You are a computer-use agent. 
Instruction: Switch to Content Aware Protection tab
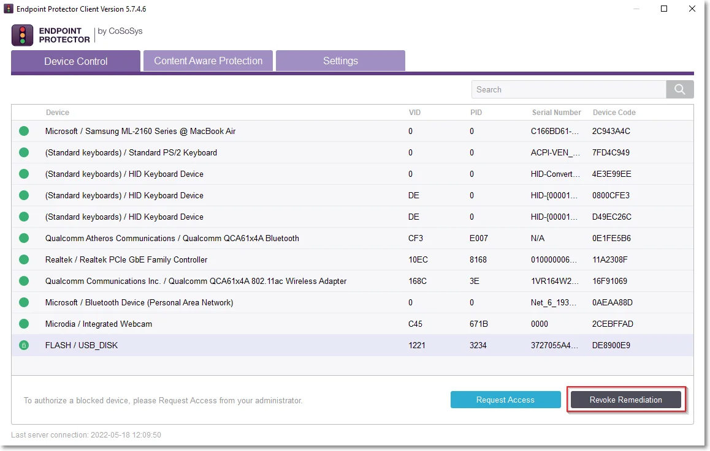(x=208, y=61)
